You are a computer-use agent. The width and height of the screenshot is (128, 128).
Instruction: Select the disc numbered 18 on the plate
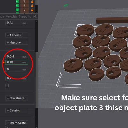click(x=83, y=52)
